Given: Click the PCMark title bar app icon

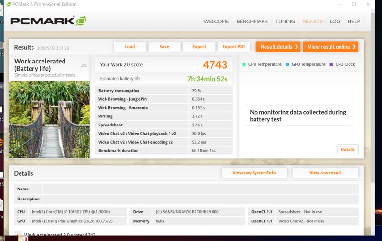Looking at the screenshot, I should point(9,4).
